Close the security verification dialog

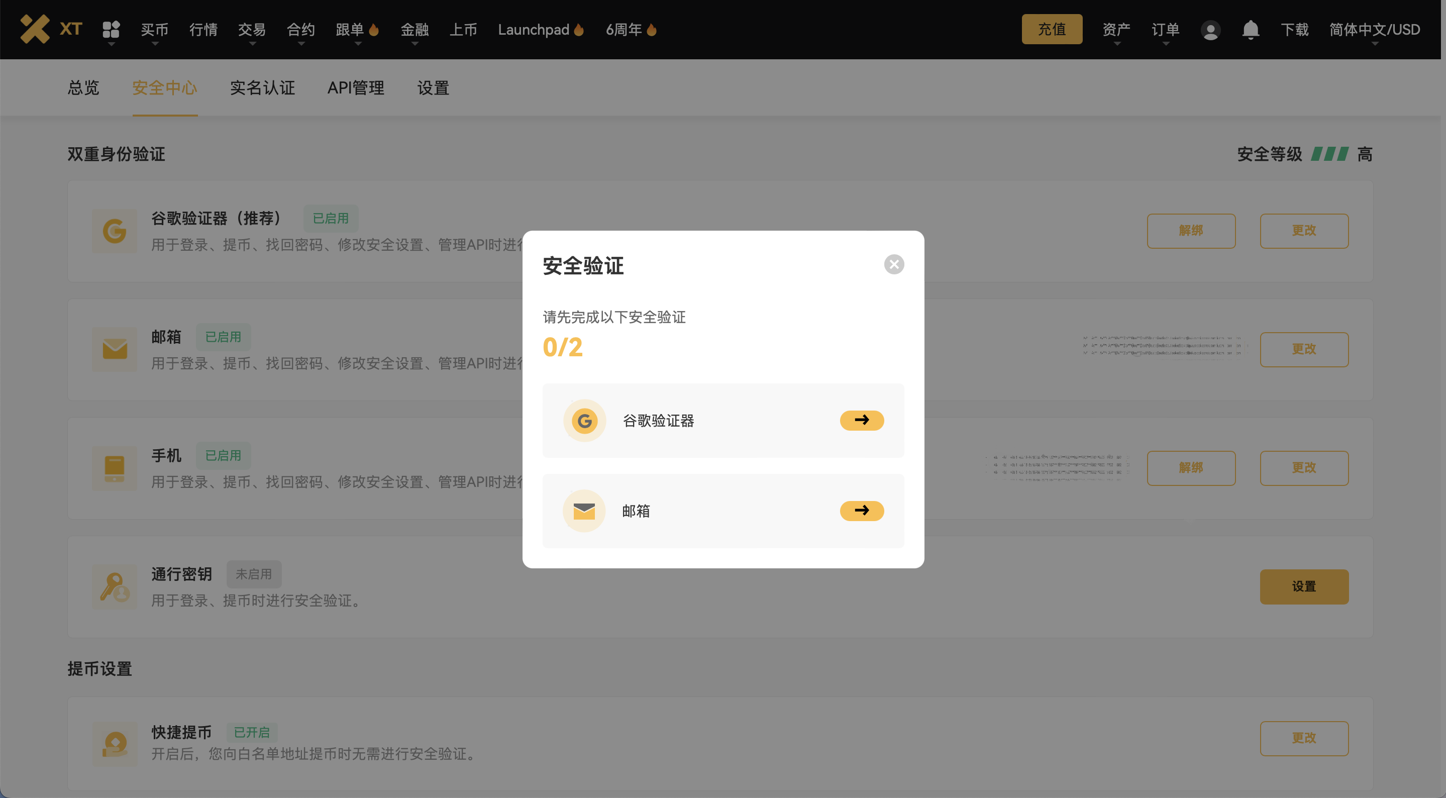(x=894, y=264)
